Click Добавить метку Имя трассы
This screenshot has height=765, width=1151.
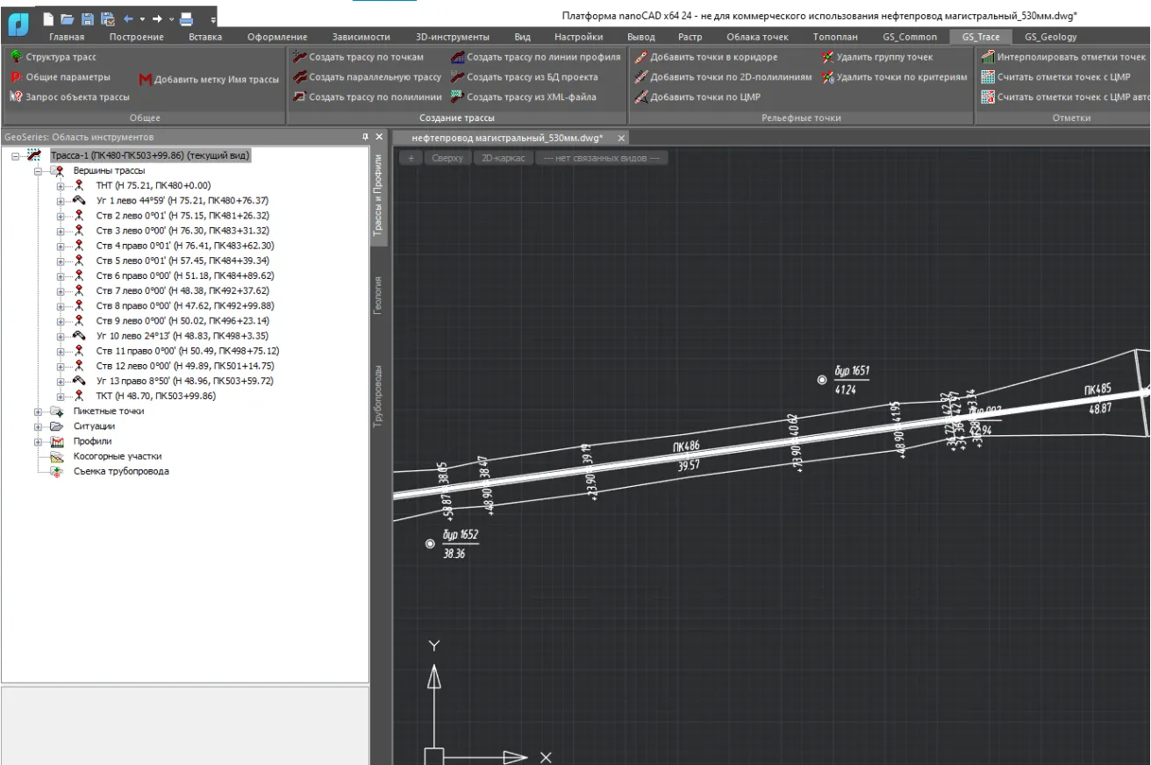(216, 79)
